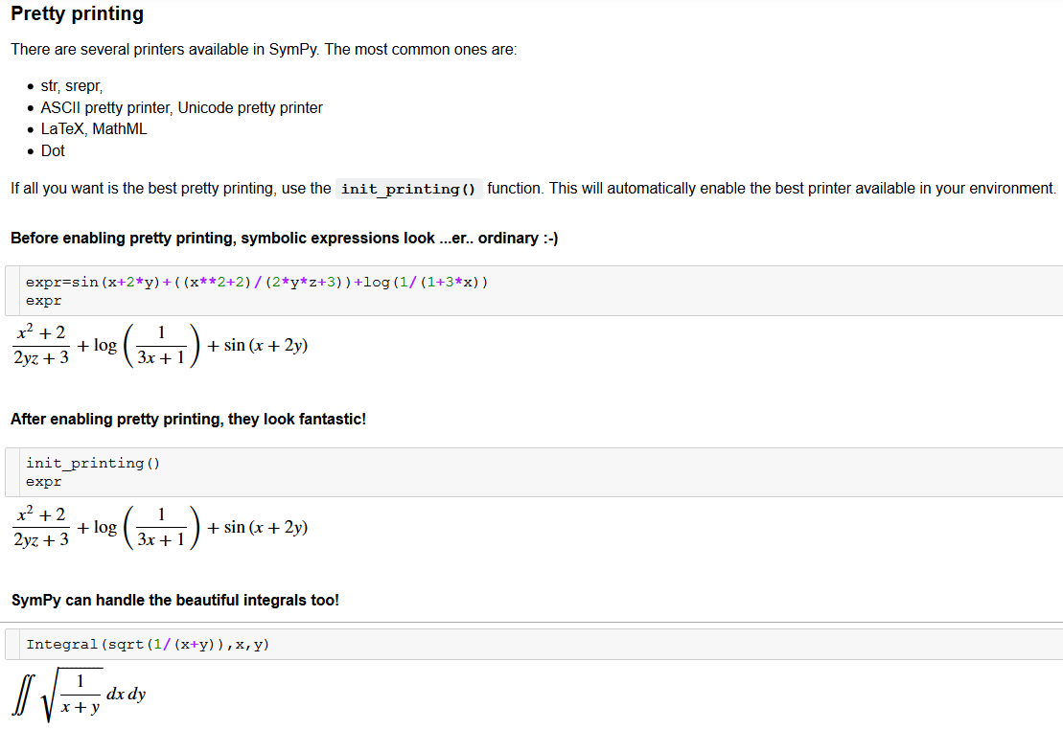Click the "str, srepr," bullet item
The image size is (1063, 730).
(72, 86)
